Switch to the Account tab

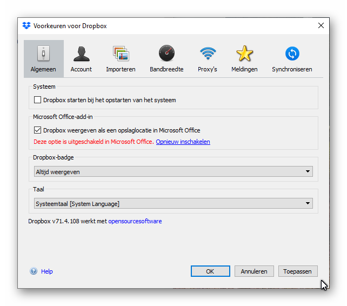[81, 59]
